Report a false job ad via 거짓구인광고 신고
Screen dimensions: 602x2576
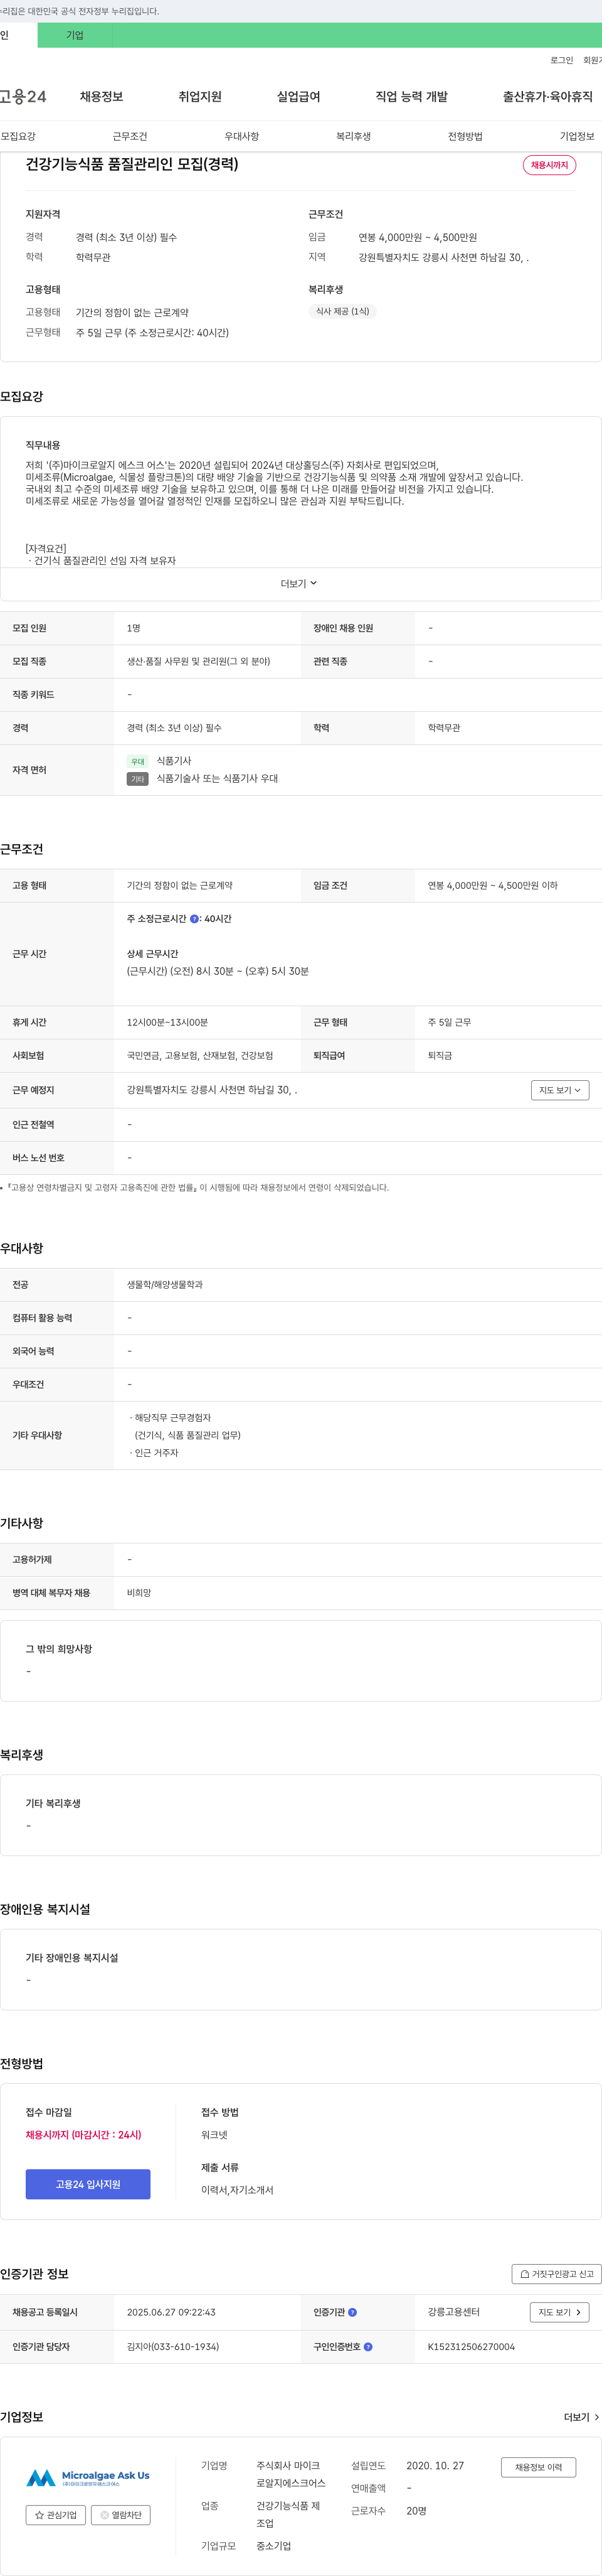557,2273
